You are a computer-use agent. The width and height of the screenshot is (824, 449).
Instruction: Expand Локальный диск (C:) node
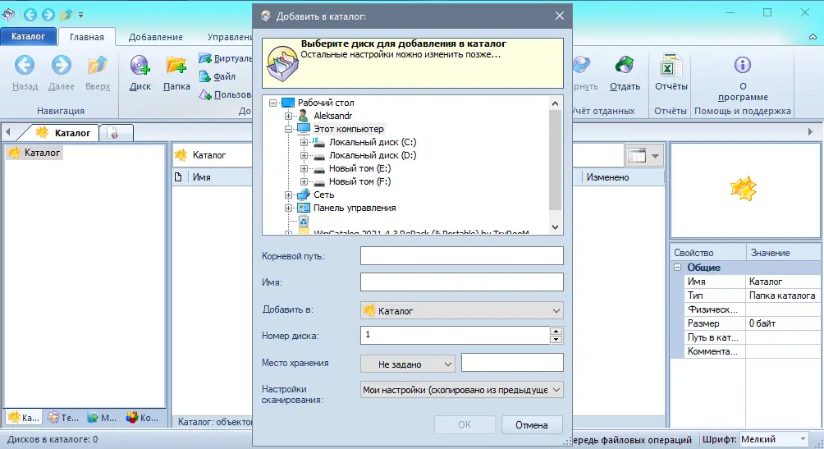pyautogui.click(x=304, y=142)
